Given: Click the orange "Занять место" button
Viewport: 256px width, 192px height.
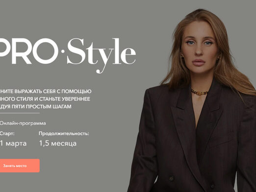Looking at the screenshot, I should tap(20, 166).
